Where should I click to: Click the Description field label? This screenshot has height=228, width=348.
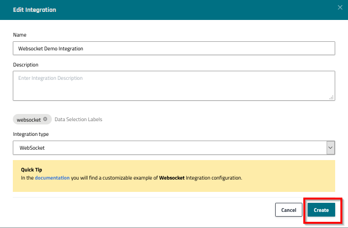pyautogui.click(x=26, y=65)
